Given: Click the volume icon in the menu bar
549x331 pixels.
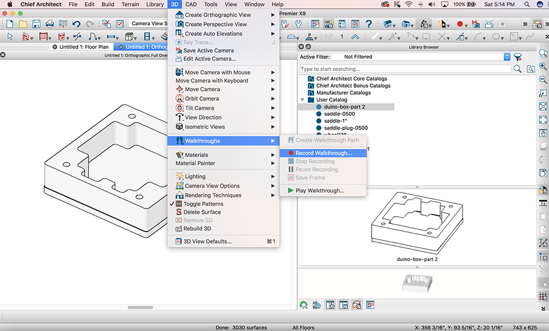Looking at the screenshot, I should (432, 4).
